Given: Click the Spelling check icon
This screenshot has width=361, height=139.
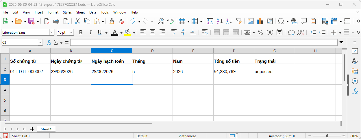Looking at the screenshot, I should tap(171, 21).
